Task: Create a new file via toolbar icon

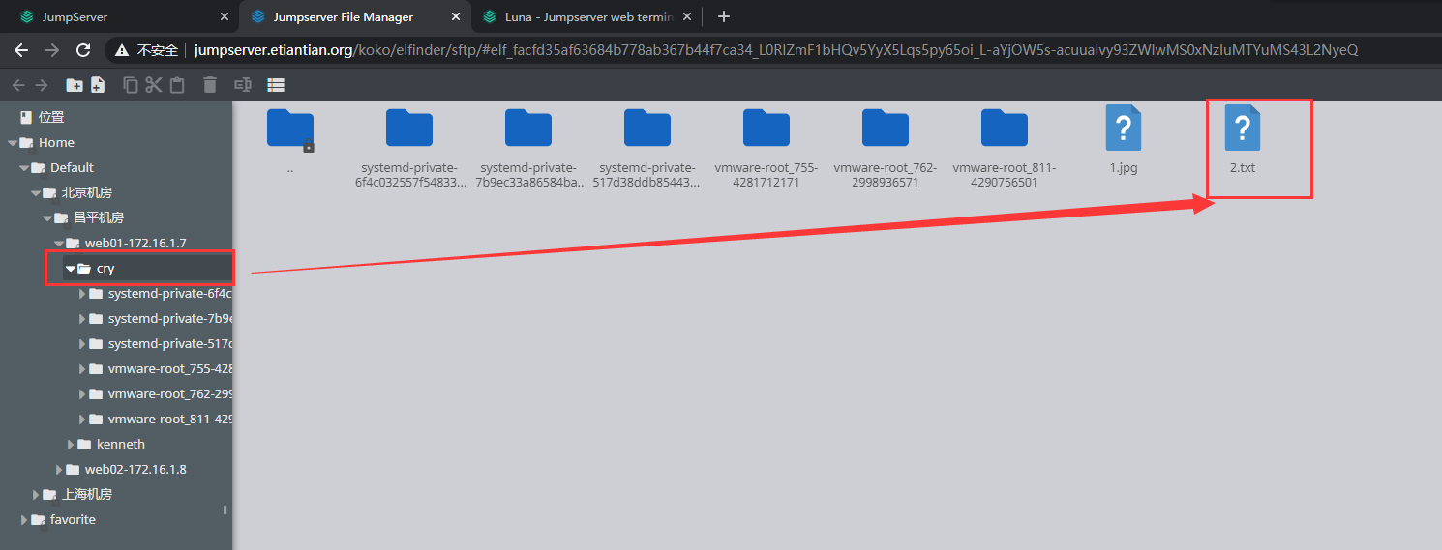Action: 98,85
